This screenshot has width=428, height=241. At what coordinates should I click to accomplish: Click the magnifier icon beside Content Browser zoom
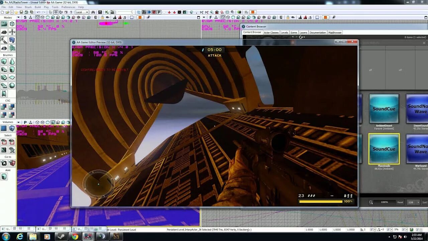point(371,202)
